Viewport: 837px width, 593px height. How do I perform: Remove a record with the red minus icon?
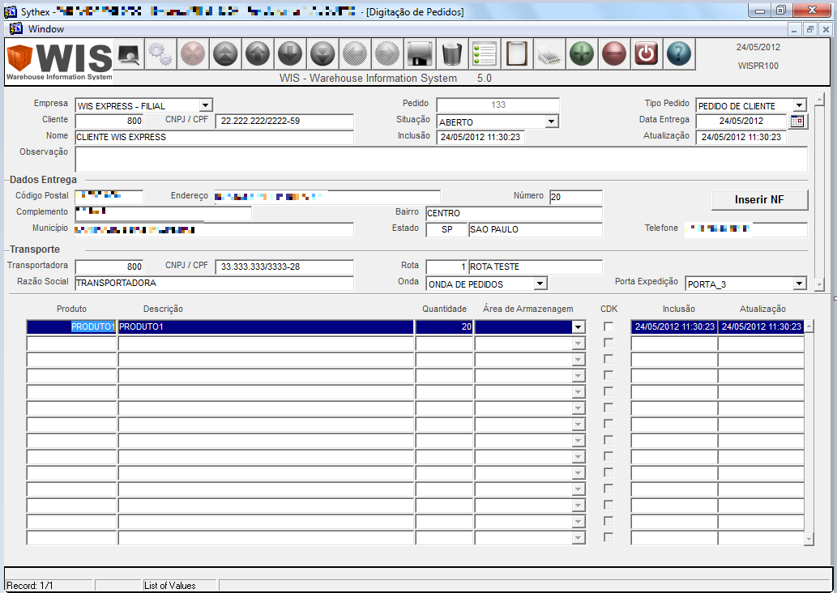click(x=613, y=53)
